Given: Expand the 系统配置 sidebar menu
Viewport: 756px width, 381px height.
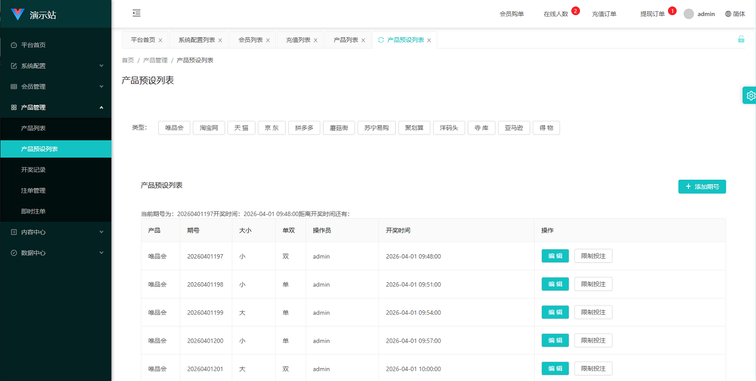Looking at the screenshot, I should [x=56, y=66].
